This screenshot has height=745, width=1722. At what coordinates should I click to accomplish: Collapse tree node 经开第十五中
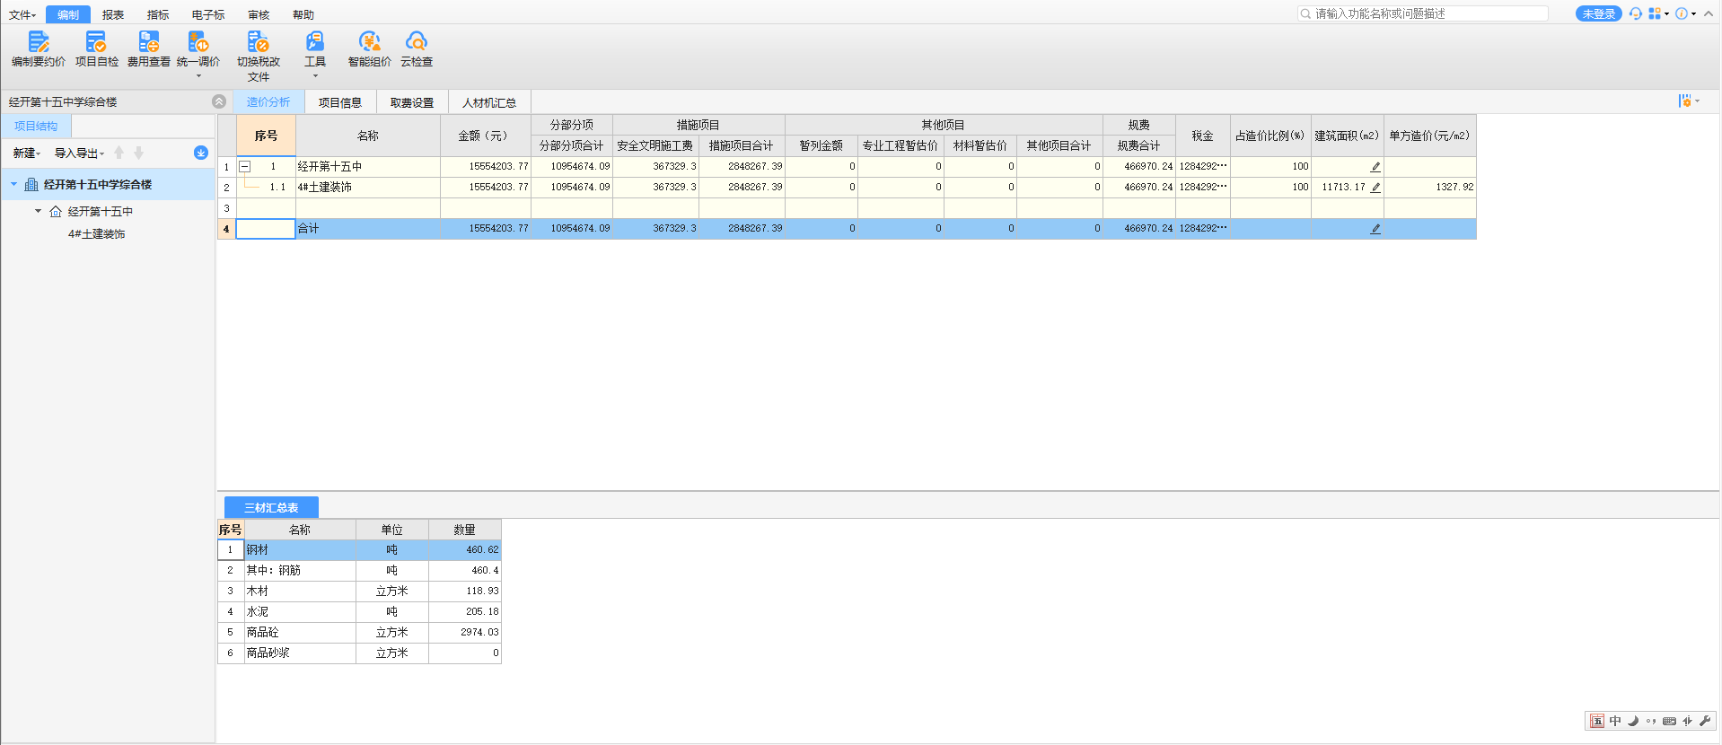[38, 211]
